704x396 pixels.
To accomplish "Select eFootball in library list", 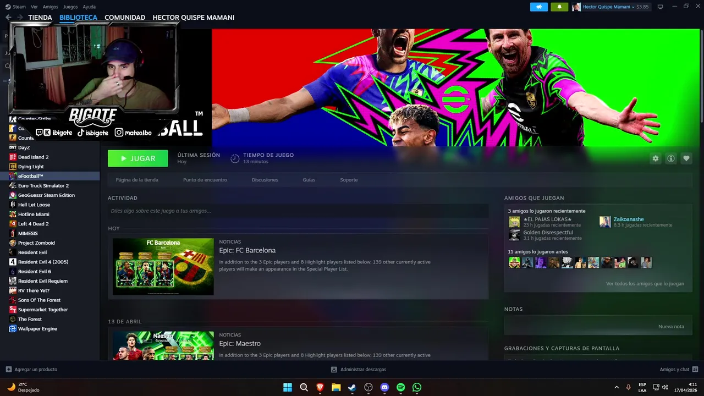I will (50, 176).
